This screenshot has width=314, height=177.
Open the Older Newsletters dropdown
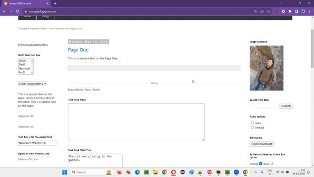tap(32, 84)
